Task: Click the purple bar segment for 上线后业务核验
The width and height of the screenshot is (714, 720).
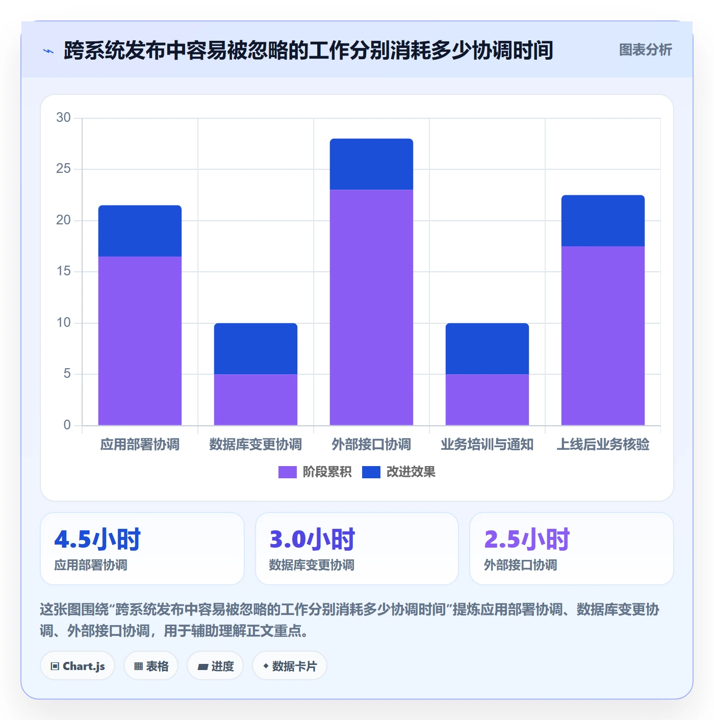Action: (603, 336)
